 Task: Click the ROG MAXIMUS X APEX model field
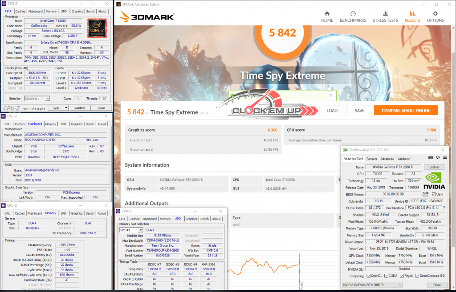(51, 140)
